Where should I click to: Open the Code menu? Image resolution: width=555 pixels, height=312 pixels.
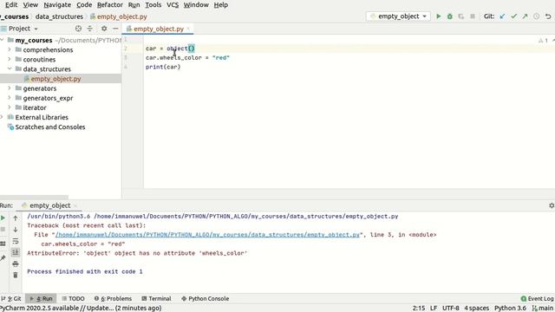pyautogui.click(x=84, y=5)
